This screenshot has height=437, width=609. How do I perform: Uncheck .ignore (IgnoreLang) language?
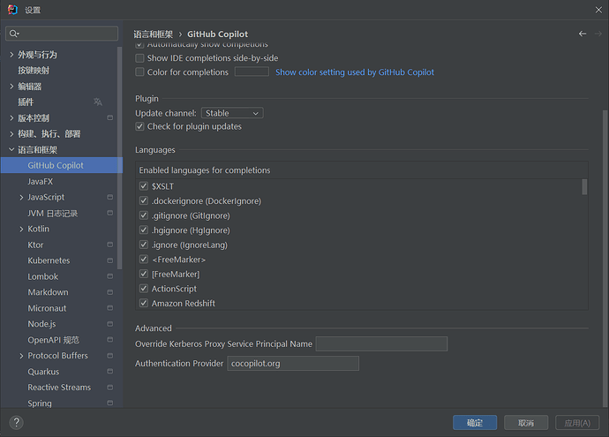[x=144, y=245]
